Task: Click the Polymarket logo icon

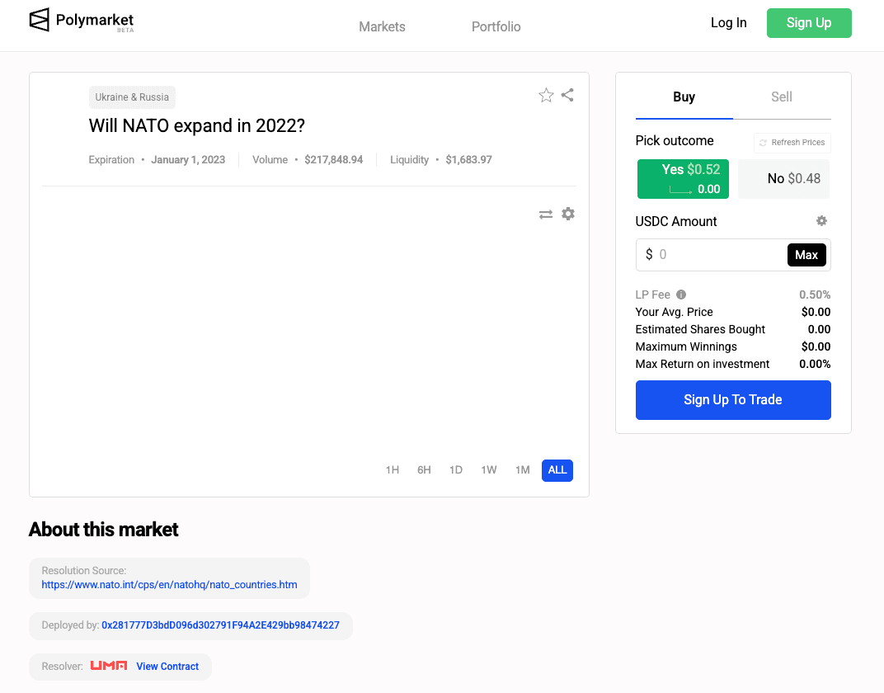Action: [x=39, y=18]
